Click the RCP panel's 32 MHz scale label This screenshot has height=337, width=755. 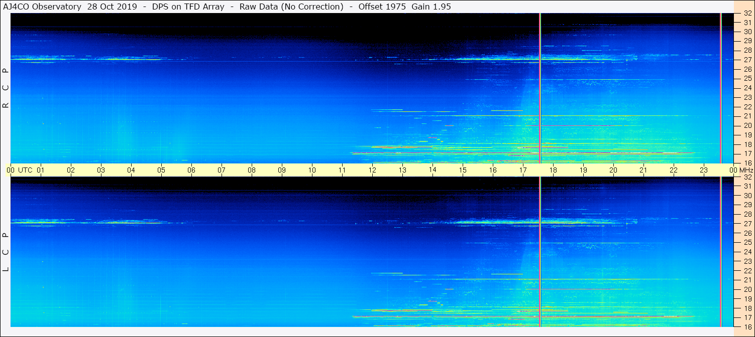[x=747, y=14]
